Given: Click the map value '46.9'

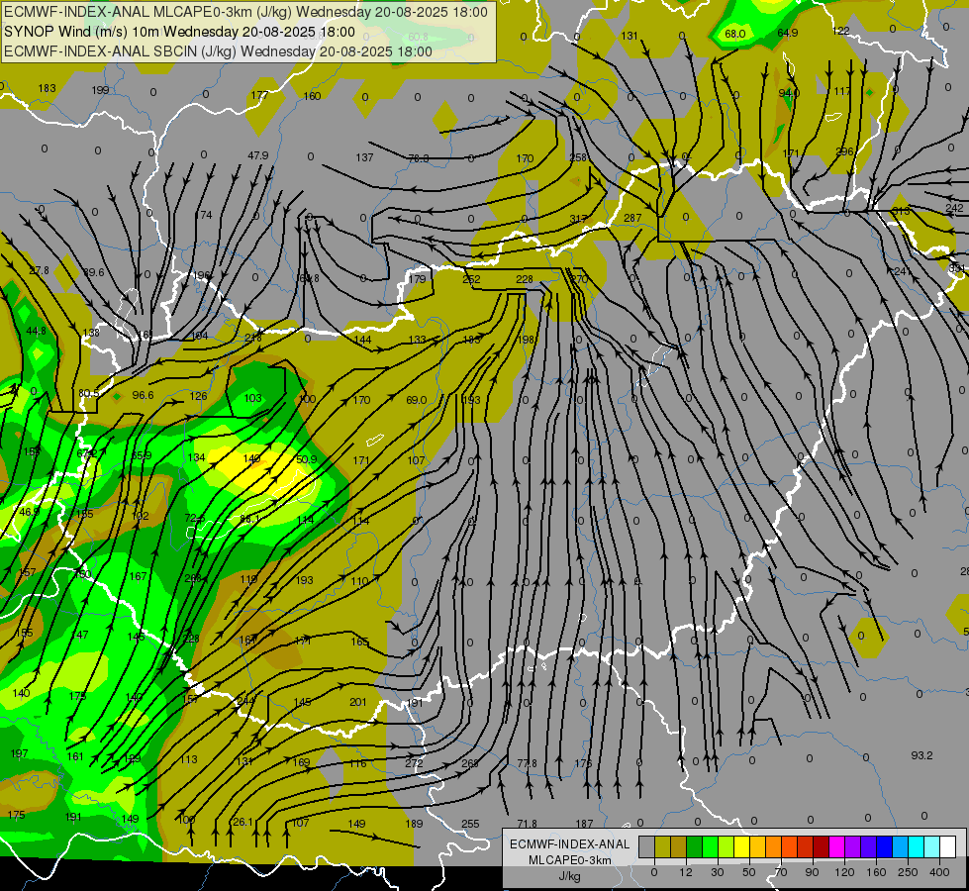Looking at the screenshot, I should point(29,512).
